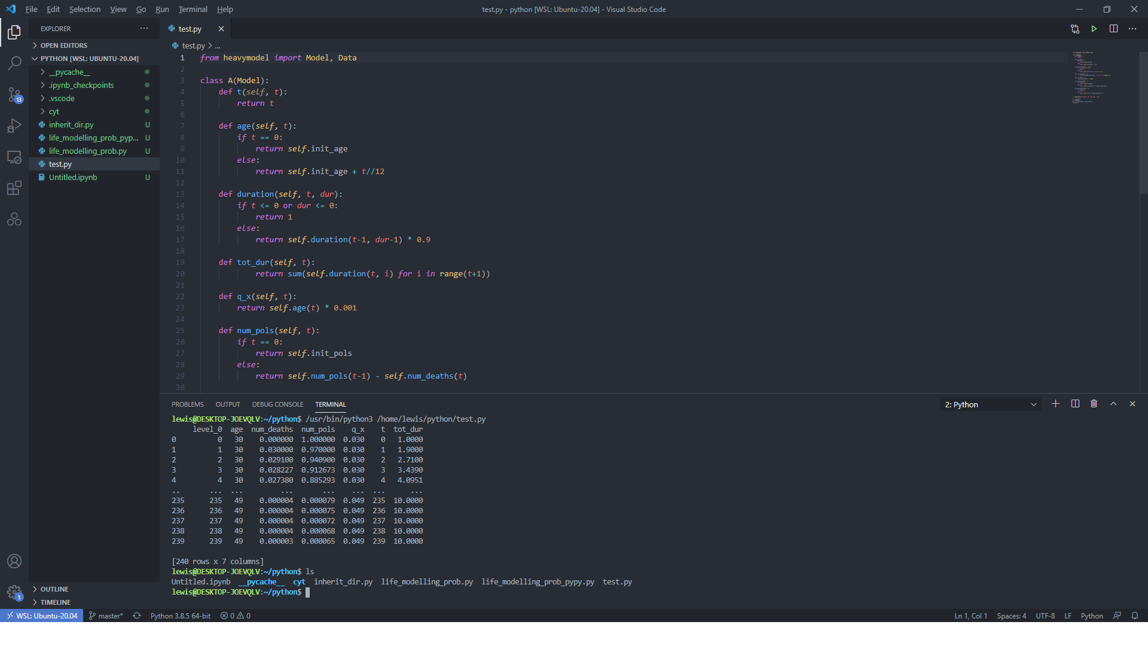Image resolution: width=1148 pixels, height=646 pixels.
Task: Open the Remote Explorer view
Action: [x=14, y=157]
